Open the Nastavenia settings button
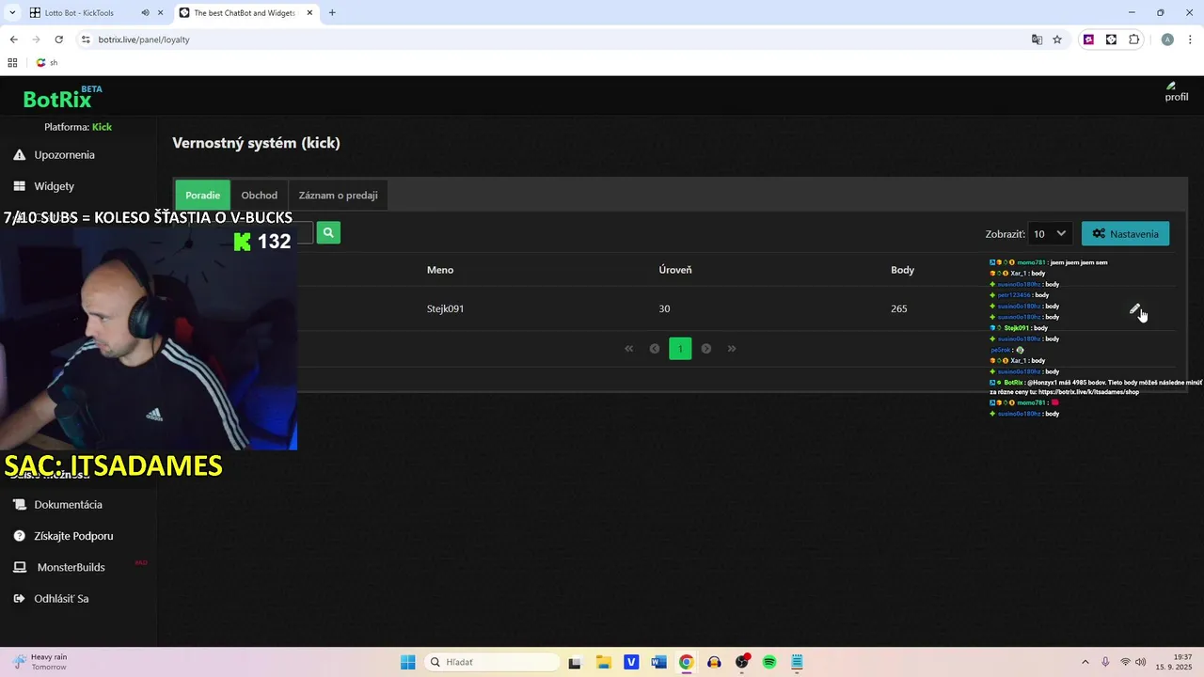 [x=1125, y=233]
